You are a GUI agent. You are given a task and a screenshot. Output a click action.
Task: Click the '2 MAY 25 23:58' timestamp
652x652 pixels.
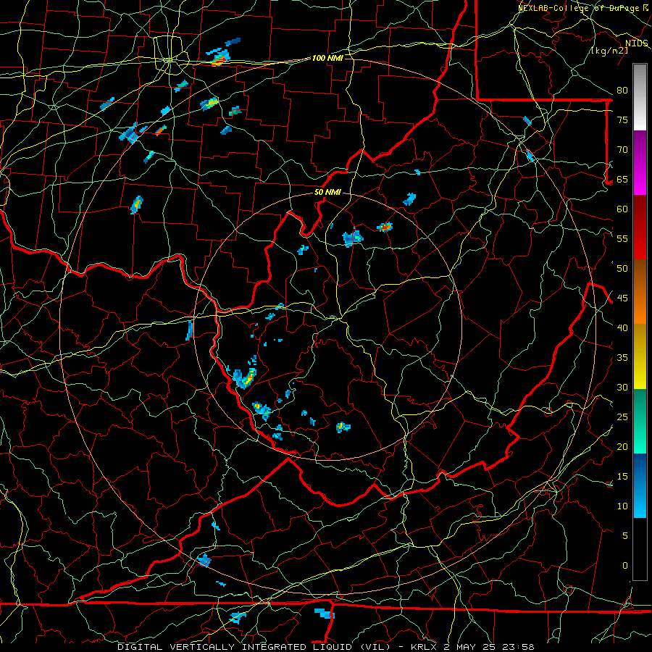489,647
